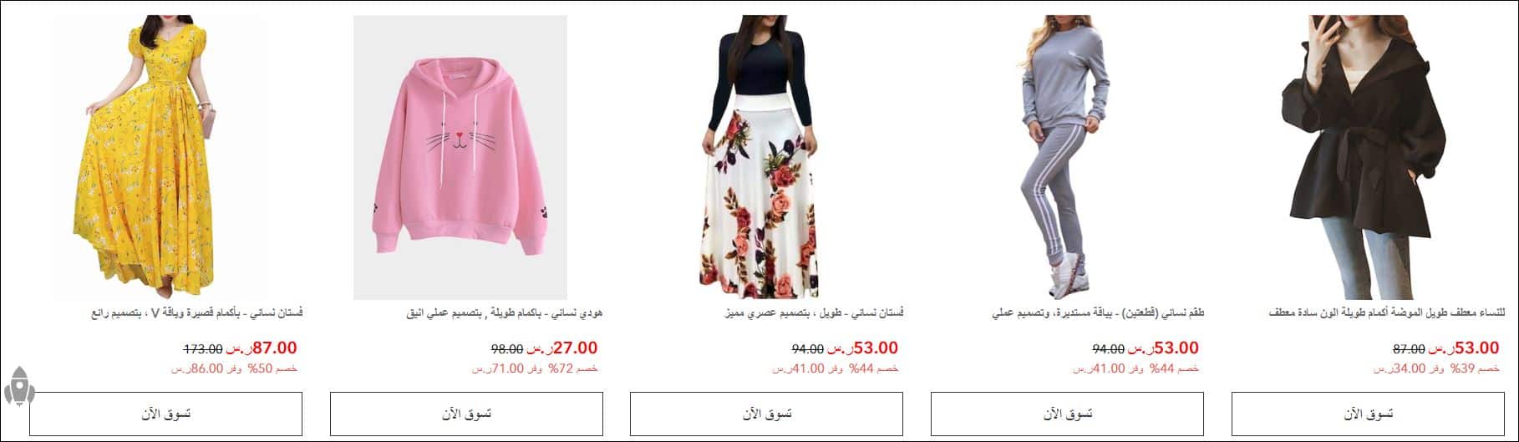
Task: Open the yellow floral dress image
Action: (159, 157)
